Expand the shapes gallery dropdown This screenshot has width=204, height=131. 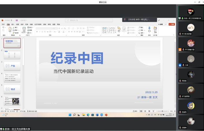(115, 32)
